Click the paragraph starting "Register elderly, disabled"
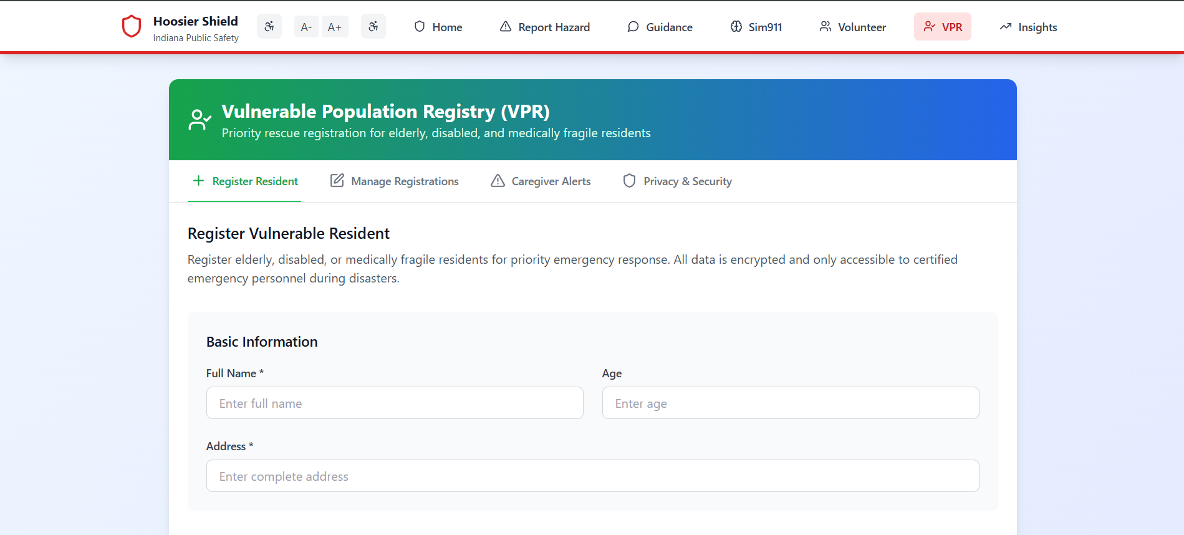This screenshot has width=1184, height=535. click(572, 269)
